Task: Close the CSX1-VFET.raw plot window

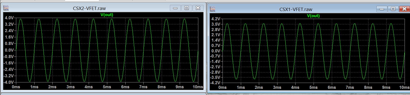Action: [x=404, y=9]
